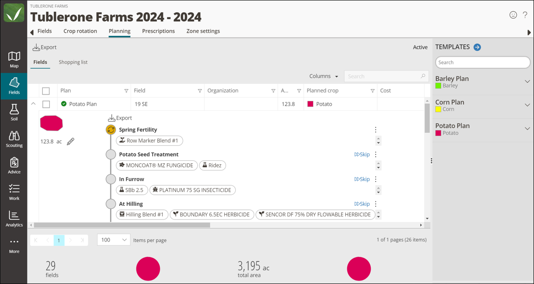
Task: Click the Potato Seed Treatment product stepper
Action: click(x=378, y=166)
